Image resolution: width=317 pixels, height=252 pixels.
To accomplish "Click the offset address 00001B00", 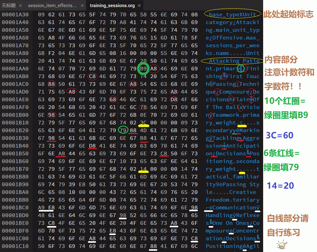I will point(15,115).
